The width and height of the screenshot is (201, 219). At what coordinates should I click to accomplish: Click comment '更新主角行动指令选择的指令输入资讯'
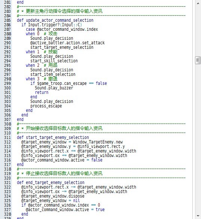click(64, 11)
